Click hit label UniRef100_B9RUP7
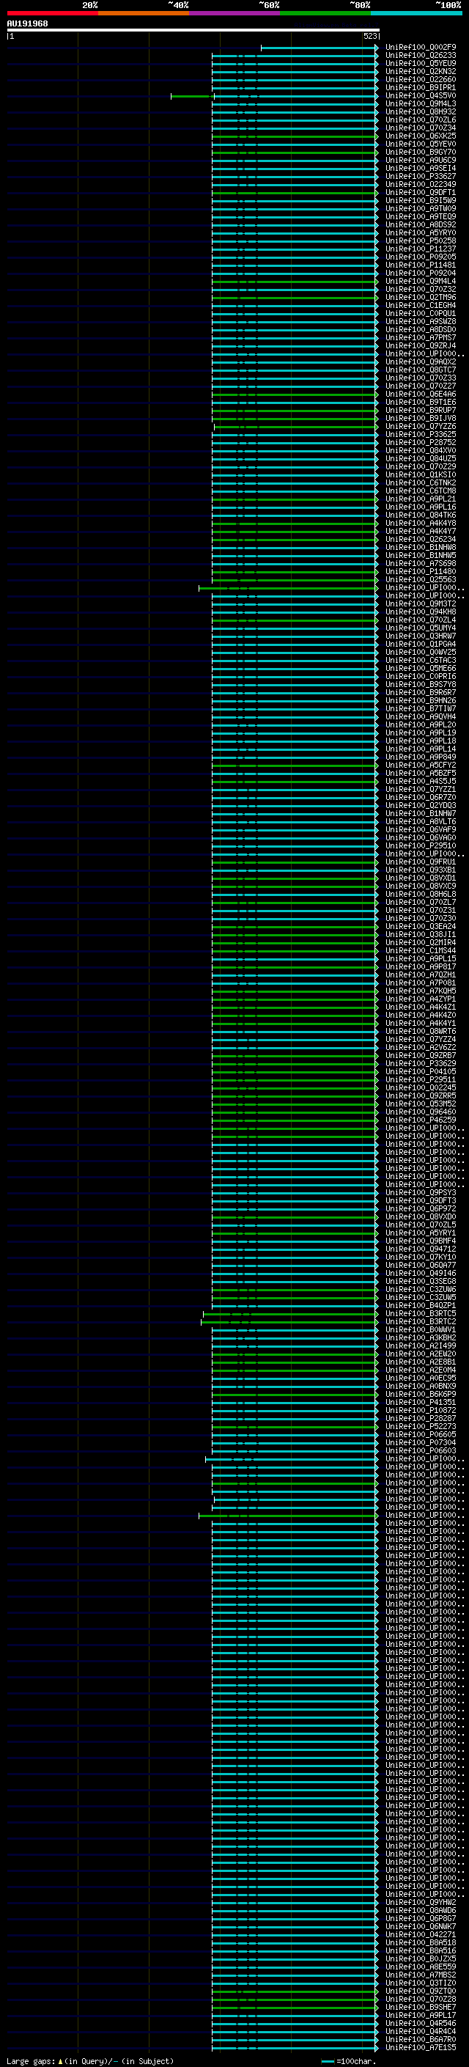The width and height of the screenshot is (469, 2067). [421, 410]
